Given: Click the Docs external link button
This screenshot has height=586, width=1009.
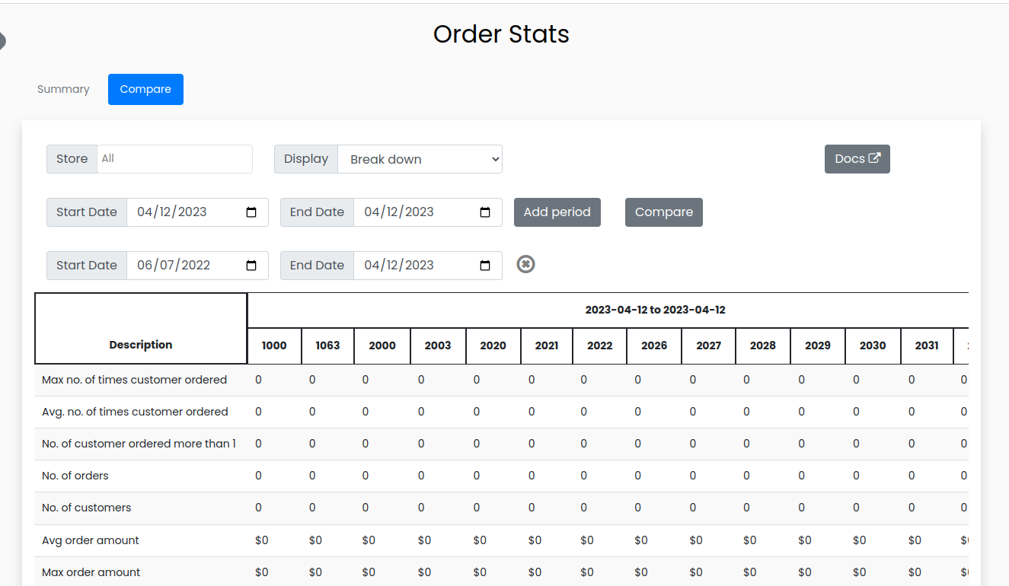Looking at the screenshot, I should pos(857,159).
